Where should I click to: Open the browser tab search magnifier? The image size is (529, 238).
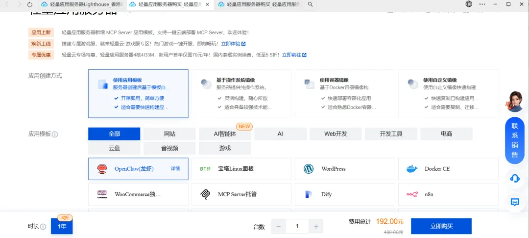click(x=311, y=4)
